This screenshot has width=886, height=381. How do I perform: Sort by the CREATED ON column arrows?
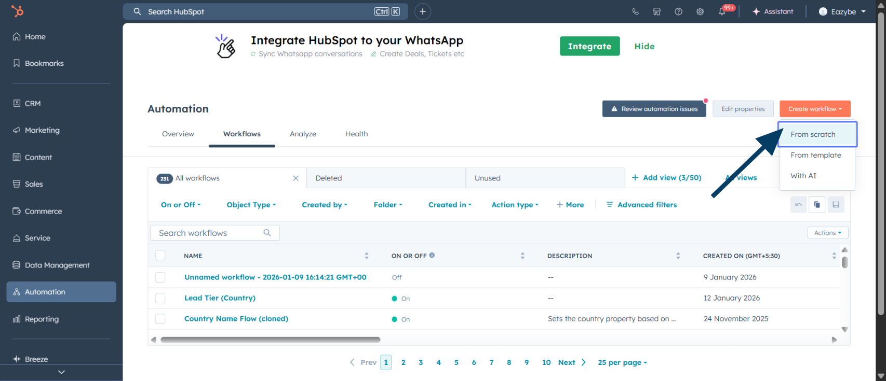(834, 256)
